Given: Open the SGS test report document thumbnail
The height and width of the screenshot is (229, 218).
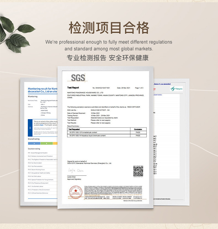Looking at the screenshot, I should 105,138.
